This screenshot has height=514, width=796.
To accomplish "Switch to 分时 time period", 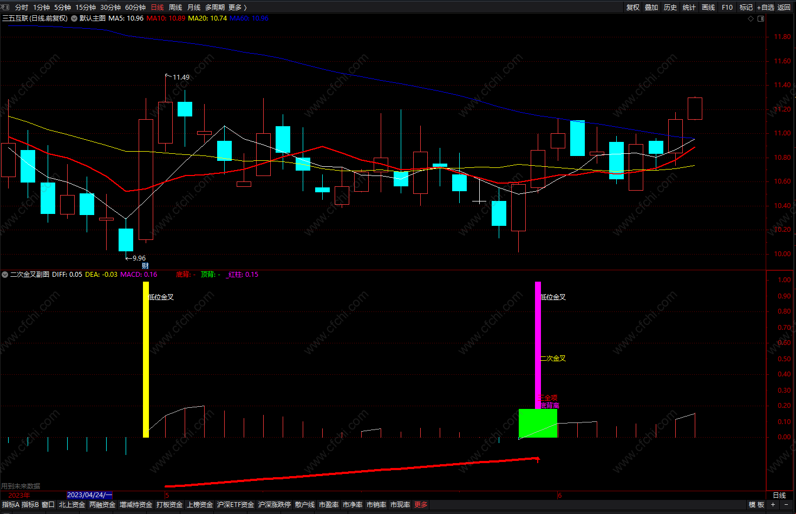I will point(22,8).
